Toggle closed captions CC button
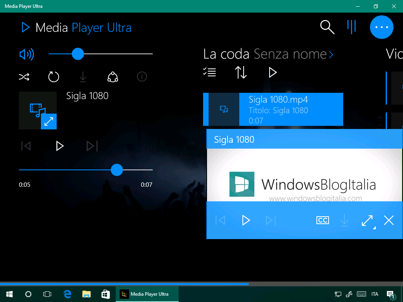403x302 pixels. tap(323, 220)
